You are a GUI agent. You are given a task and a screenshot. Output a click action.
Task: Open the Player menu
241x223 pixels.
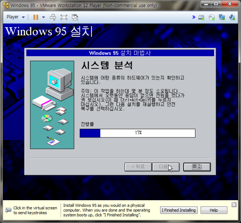pyautogui.click(x=15, y=17)
